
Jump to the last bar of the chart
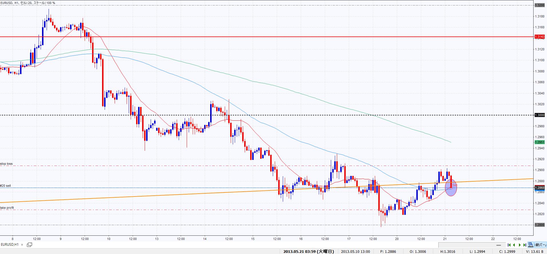[x=525, y=245]
